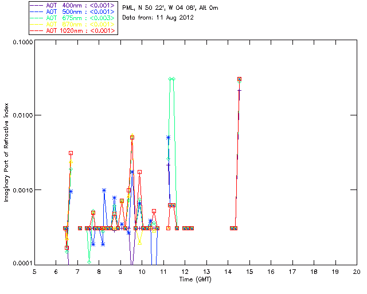Click the x-axis label 5
The image size is (367, 294).
[34, 272]
